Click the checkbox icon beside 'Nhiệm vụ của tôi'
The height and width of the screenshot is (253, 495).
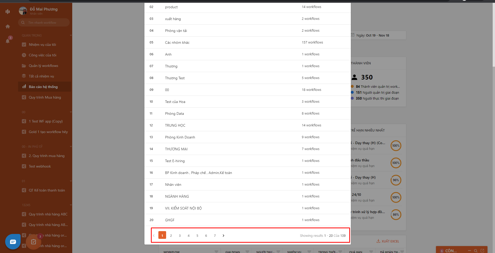[24, 45]
